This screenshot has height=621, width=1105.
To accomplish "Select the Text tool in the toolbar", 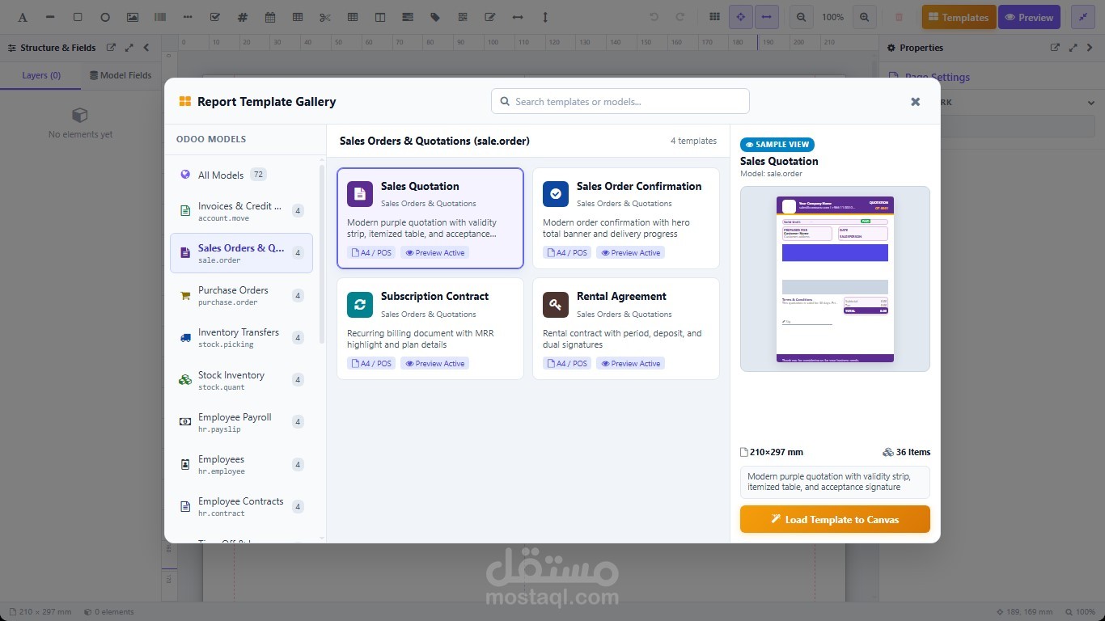I will pyautogui.click(x=23, y=17).
